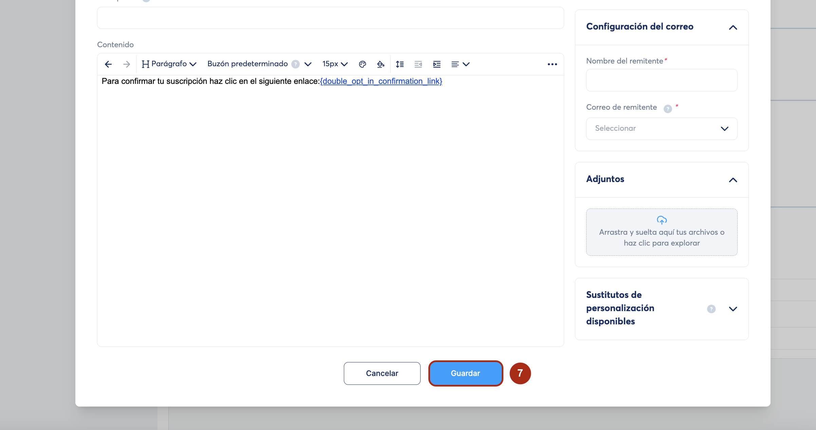The width and height of the screenshot is (816, 430).
Task: Open the Seleccionar sender email dropdown
Action: (662, 128)
